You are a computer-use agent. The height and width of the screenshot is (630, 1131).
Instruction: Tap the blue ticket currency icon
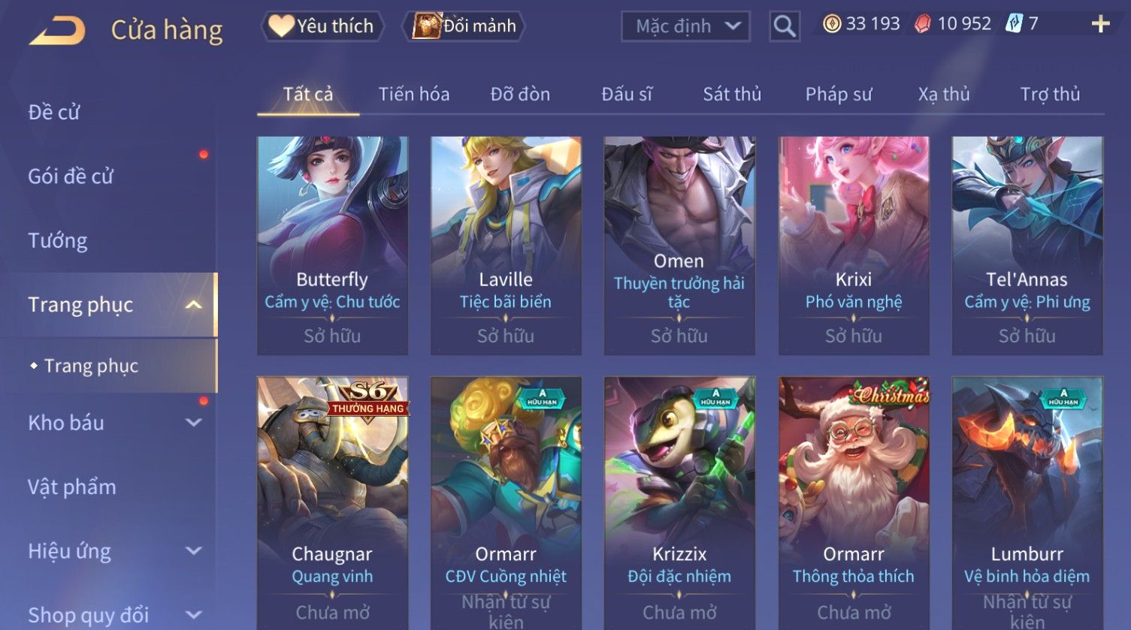coord(1015,24)
